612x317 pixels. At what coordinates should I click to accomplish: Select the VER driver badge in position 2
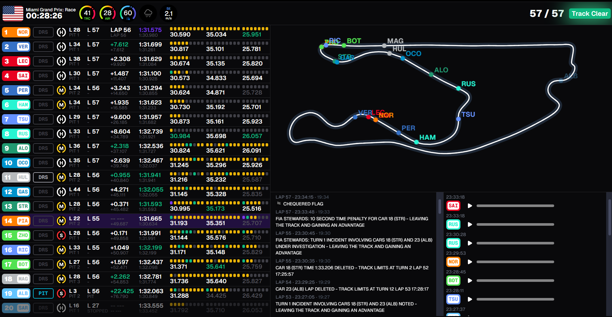click(x=16, y=47)
